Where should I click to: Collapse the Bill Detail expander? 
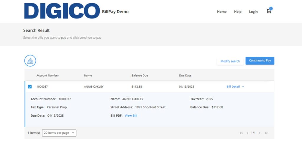(235, 87)
